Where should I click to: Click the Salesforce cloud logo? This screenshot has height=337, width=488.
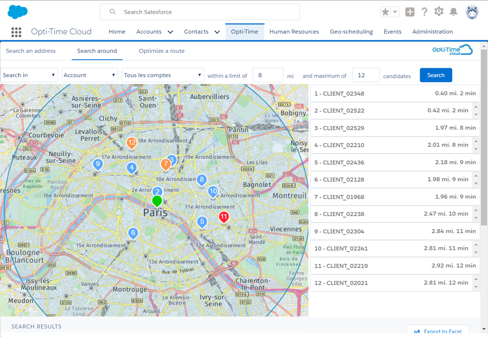point(18,10)
